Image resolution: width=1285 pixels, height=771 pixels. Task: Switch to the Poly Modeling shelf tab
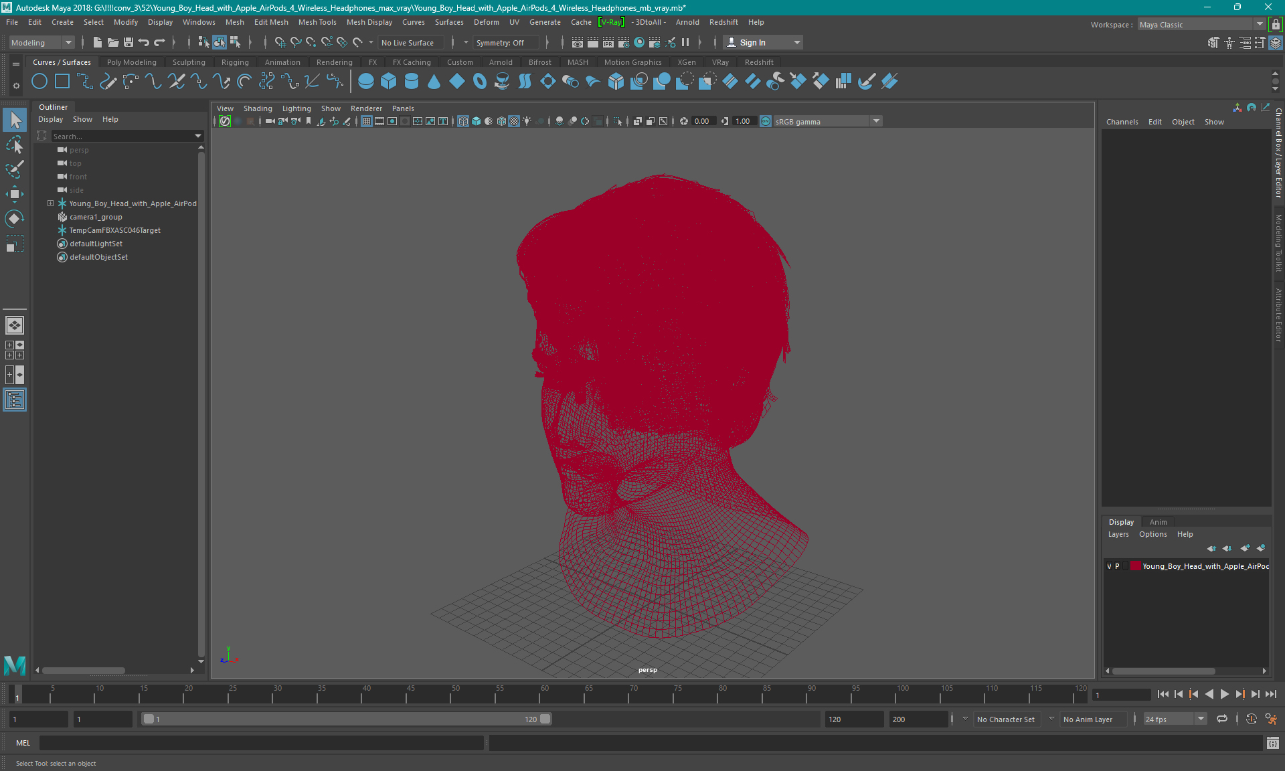[132, 62]
